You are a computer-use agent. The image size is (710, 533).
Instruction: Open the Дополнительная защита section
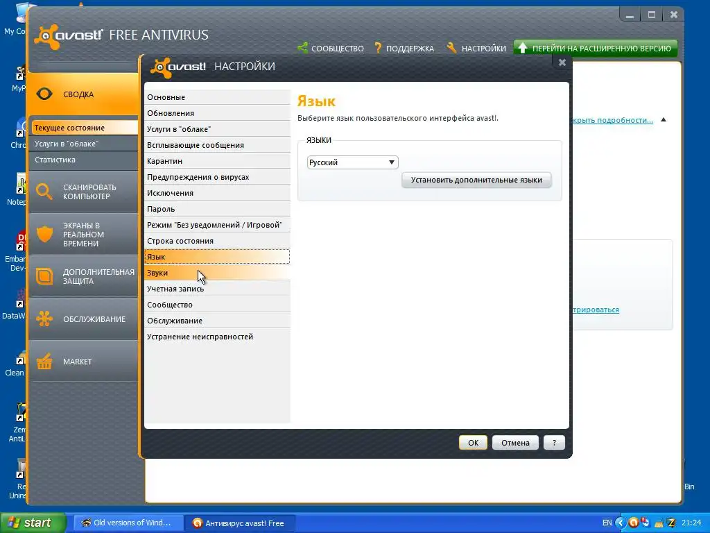point(83,276)
